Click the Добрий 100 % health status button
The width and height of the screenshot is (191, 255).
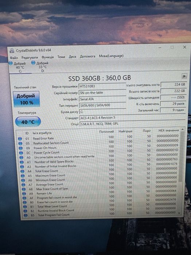27,99
